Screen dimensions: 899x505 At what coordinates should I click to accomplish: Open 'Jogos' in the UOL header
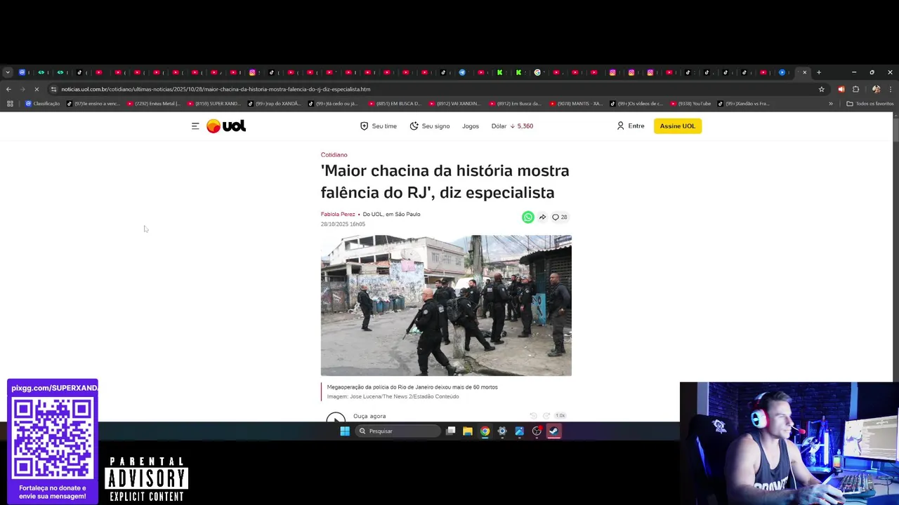pyautogui.click(x=471, y=126)
